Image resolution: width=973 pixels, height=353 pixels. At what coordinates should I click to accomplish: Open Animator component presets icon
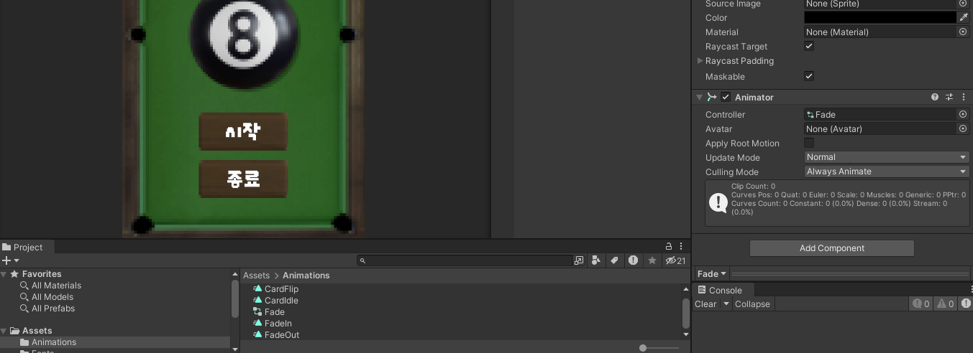949,97
